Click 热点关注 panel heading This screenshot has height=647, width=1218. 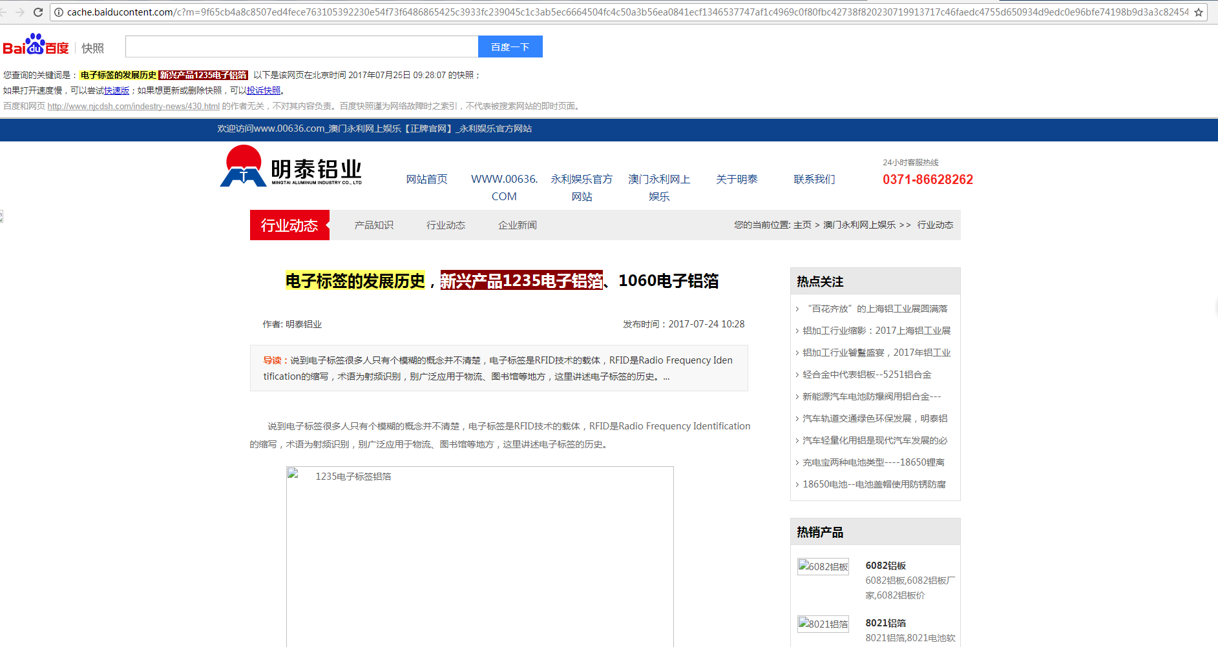[821, 282]
